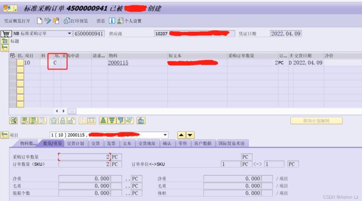Open the table settings icon in the item grid header
The height and width of the screenshot is (201, 362).
point(12,56)
